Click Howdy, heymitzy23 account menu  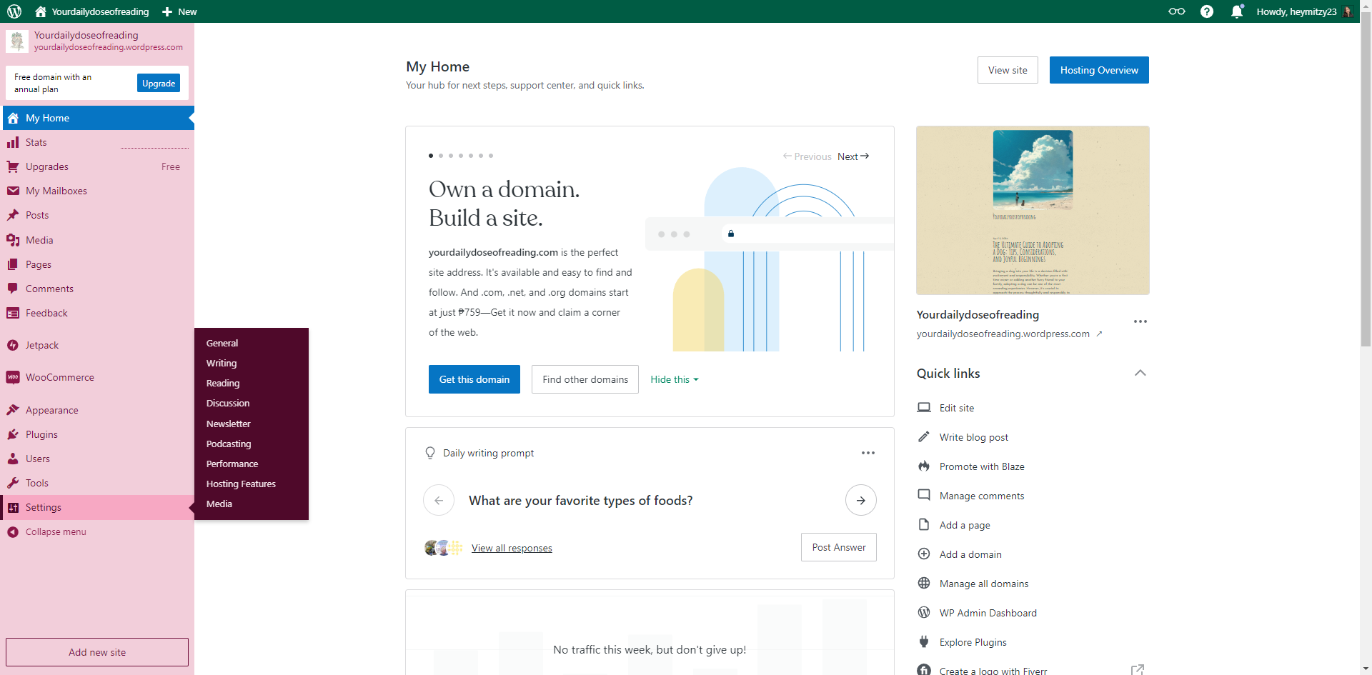pyautogui.click(x=1304, y=11)
